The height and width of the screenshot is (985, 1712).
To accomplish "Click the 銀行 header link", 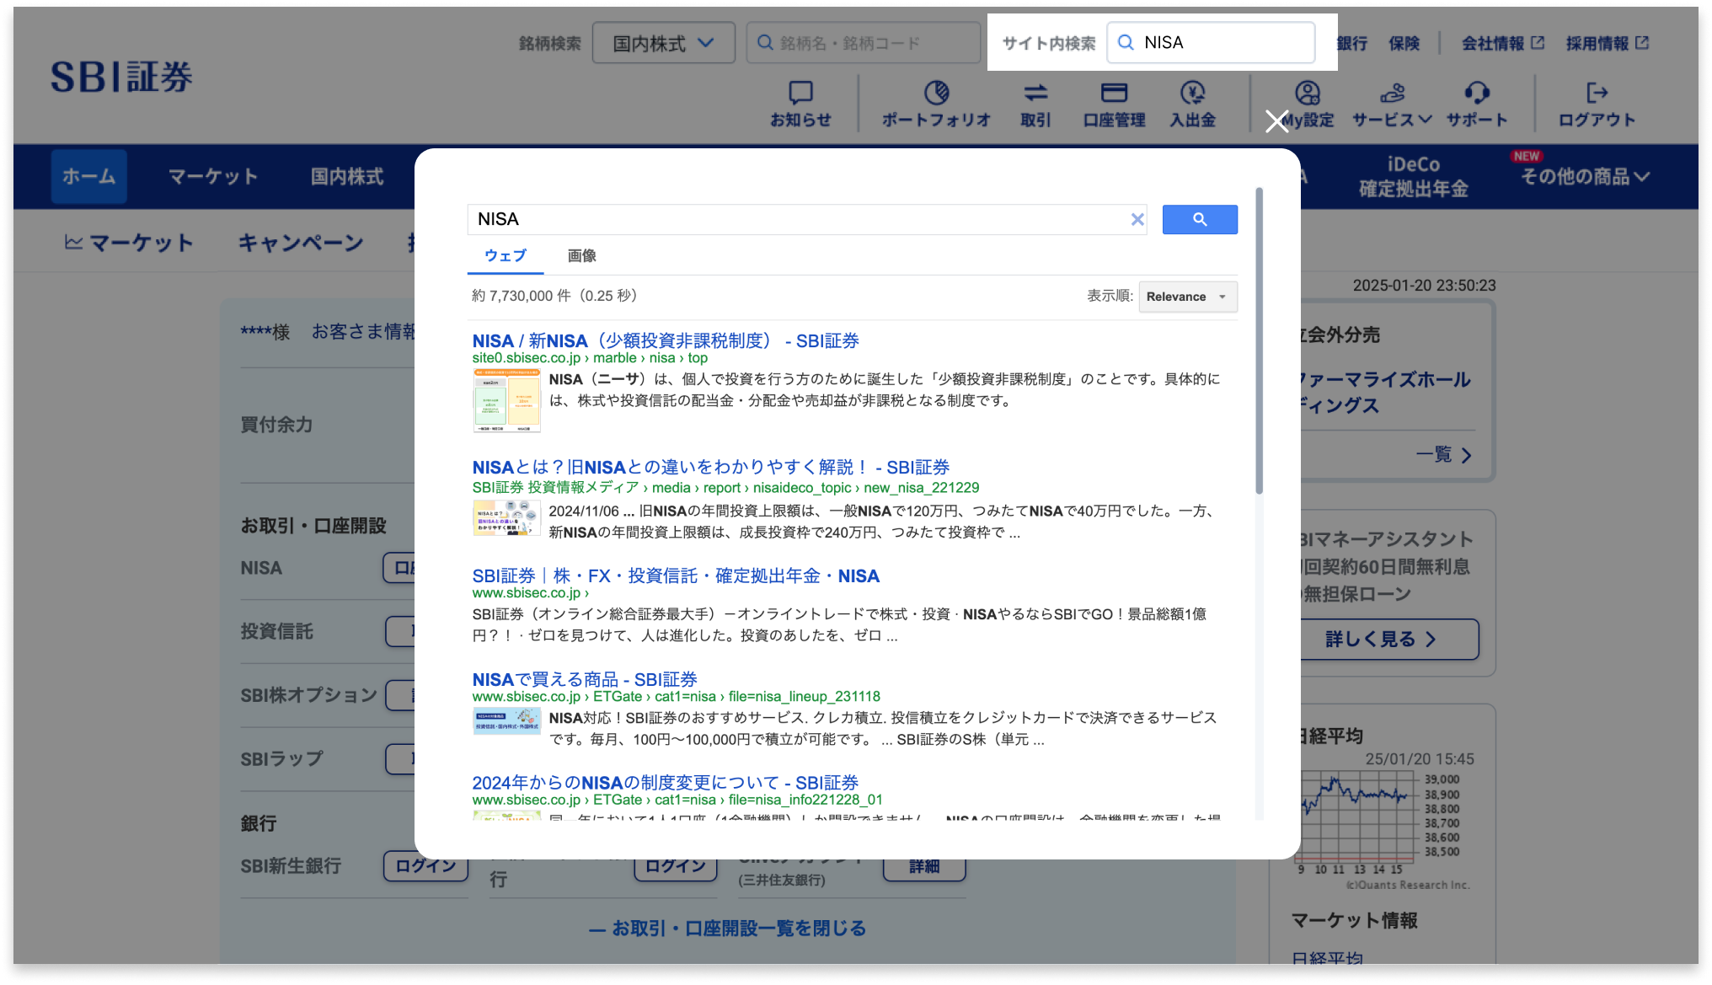I will (1351, 43).
